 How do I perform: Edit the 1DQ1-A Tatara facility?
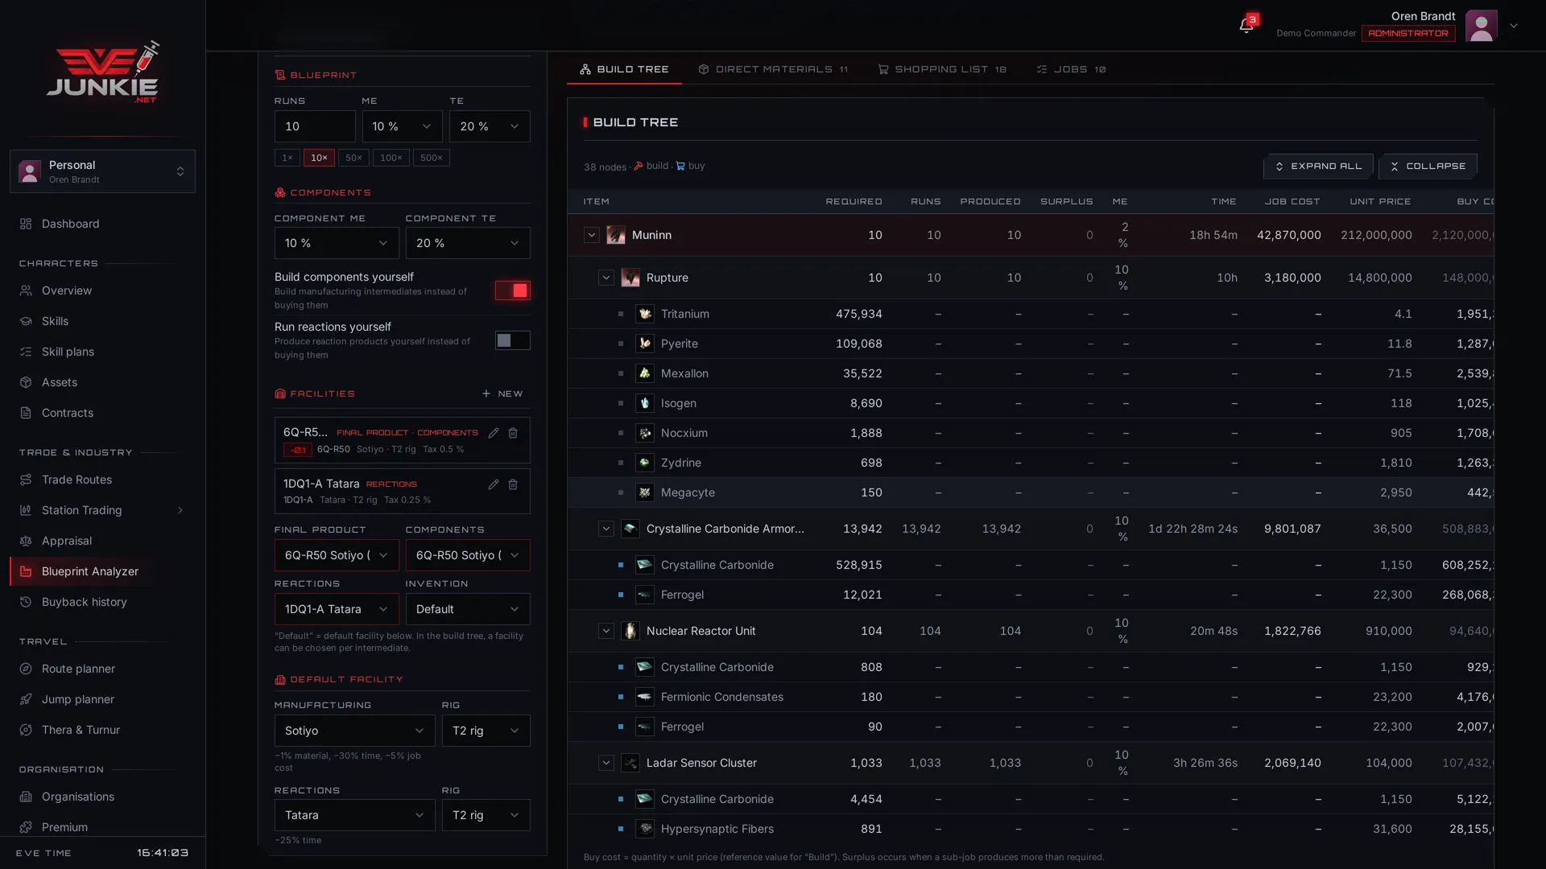pyautogui.click(x=494, y=484)
